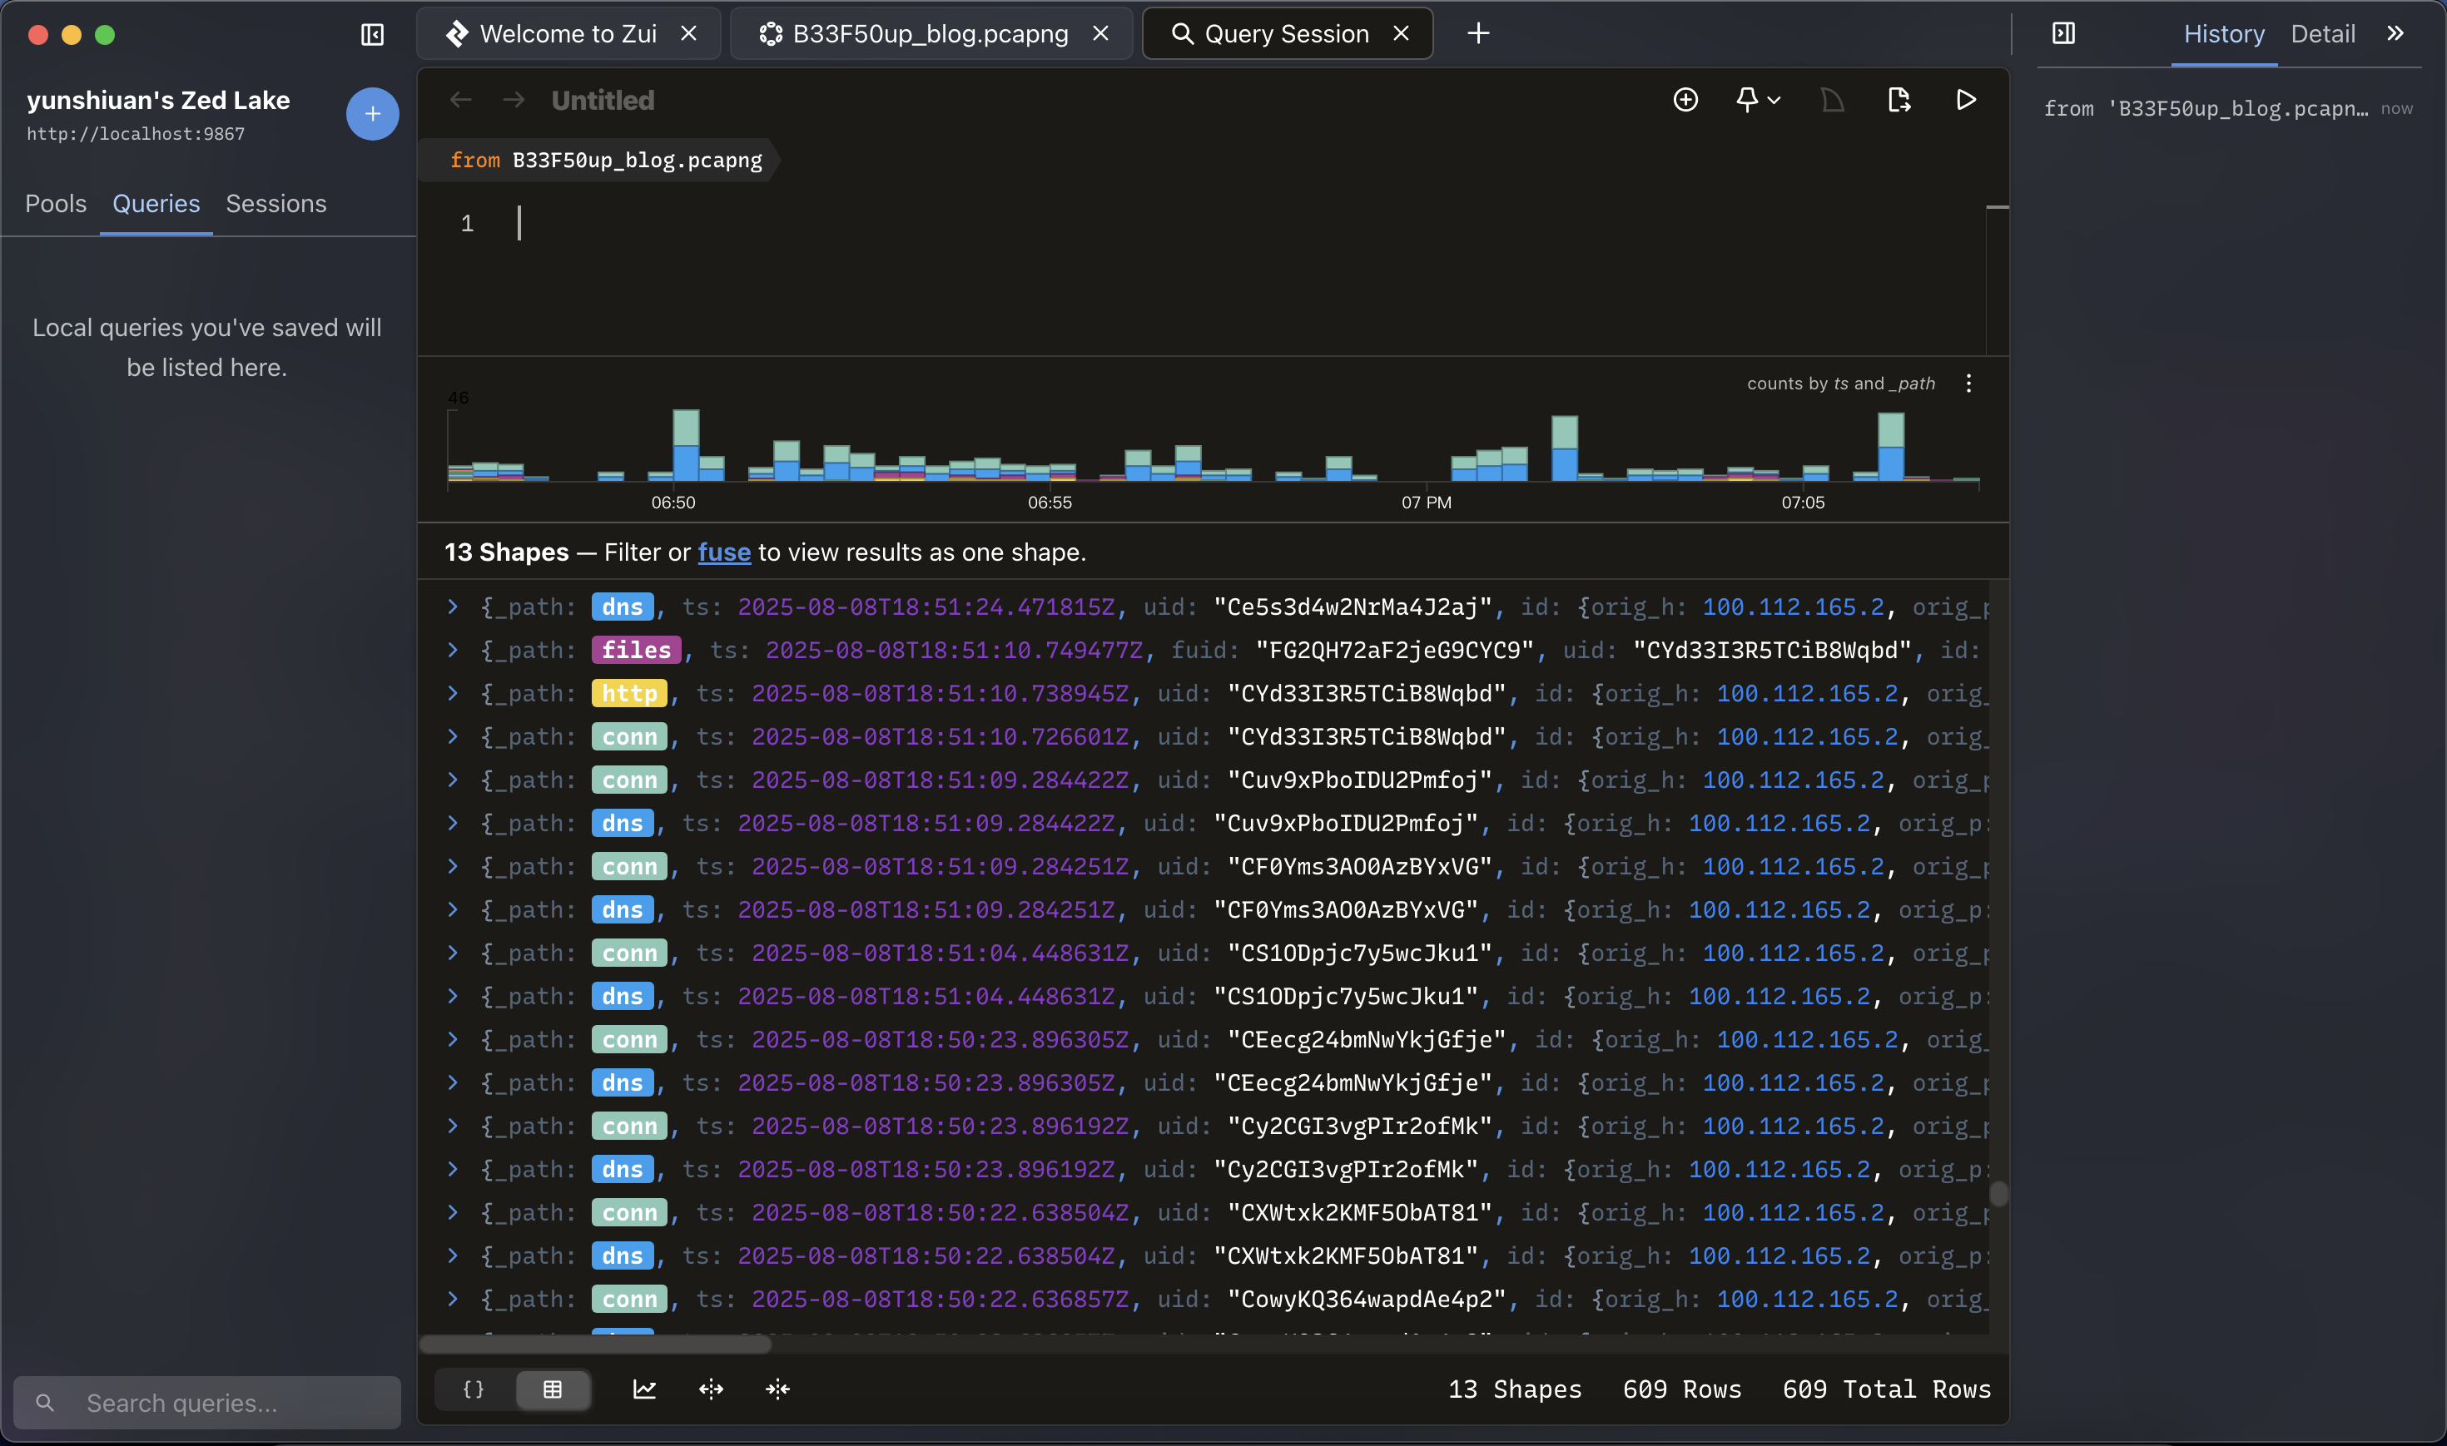Toggle the left sidebar panel icon

pyautogui.click(x=372, y=35)
